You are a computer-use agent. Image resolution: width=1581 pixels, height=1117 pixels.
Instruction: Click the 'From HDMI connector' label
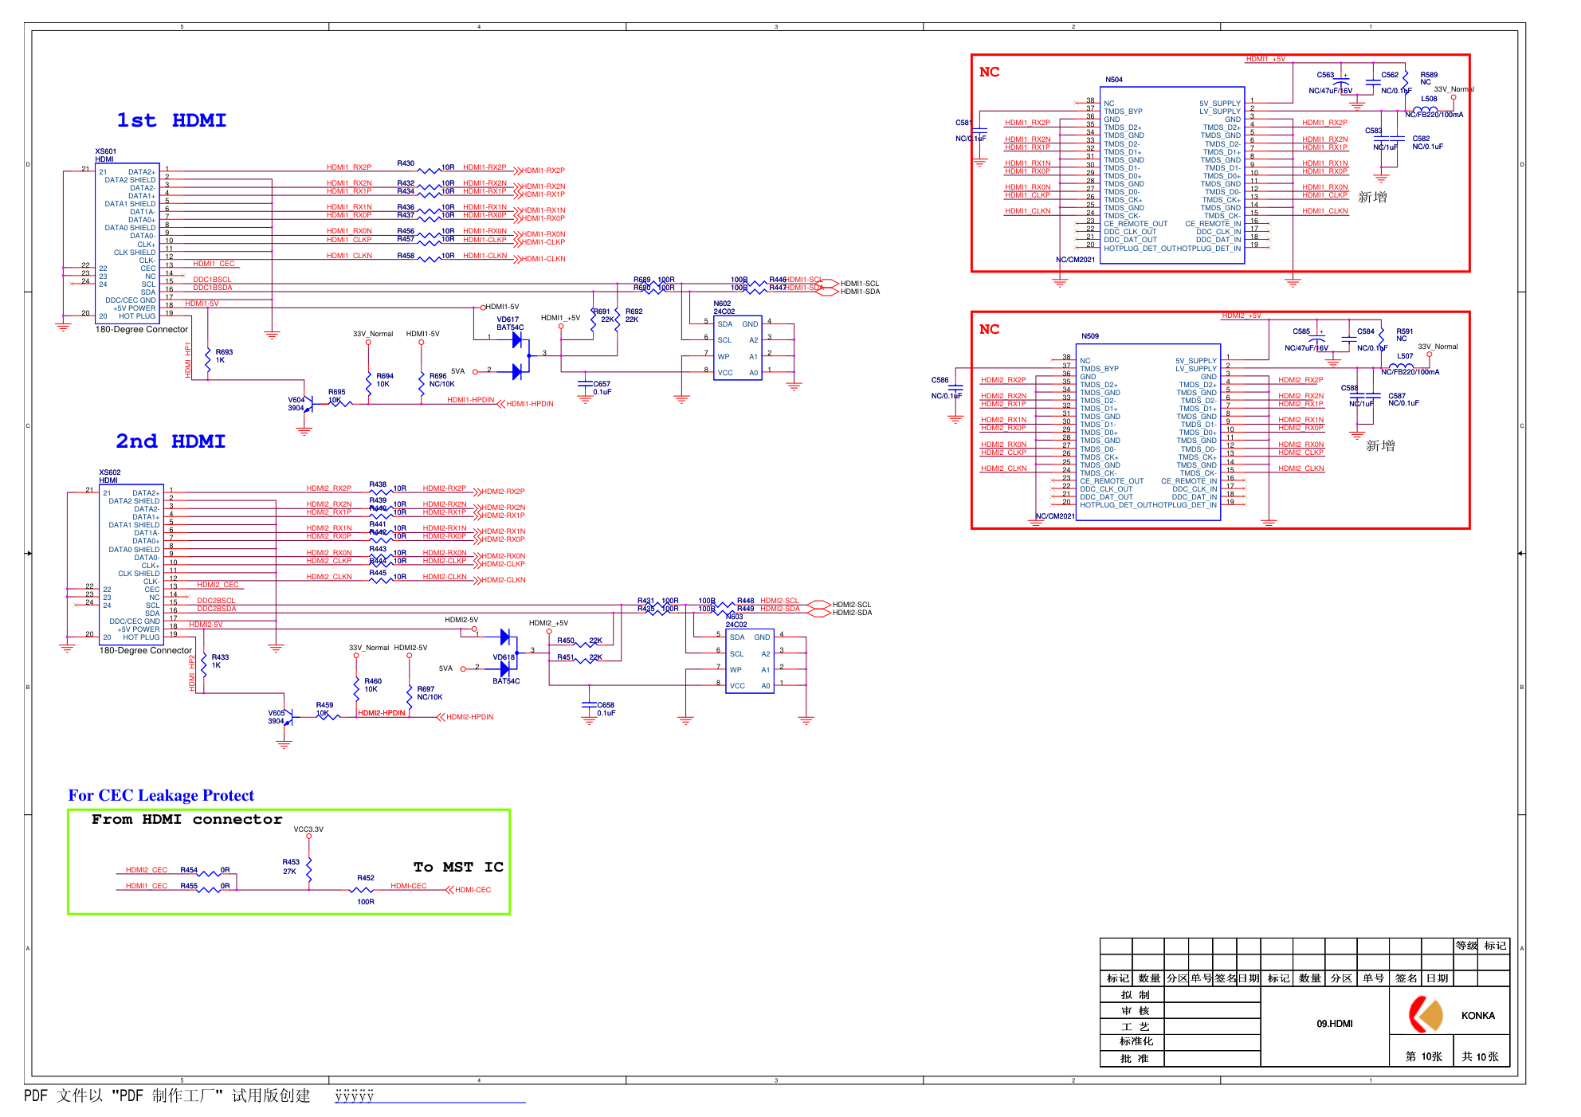coord(186,819)
